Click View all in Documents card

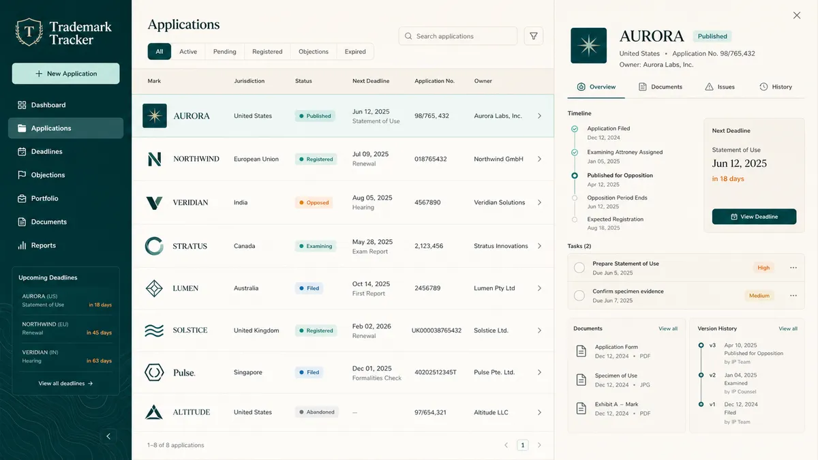(x=668, y=328)
